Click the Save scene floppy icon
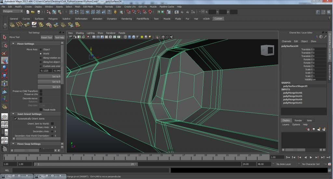 (39, 12)
